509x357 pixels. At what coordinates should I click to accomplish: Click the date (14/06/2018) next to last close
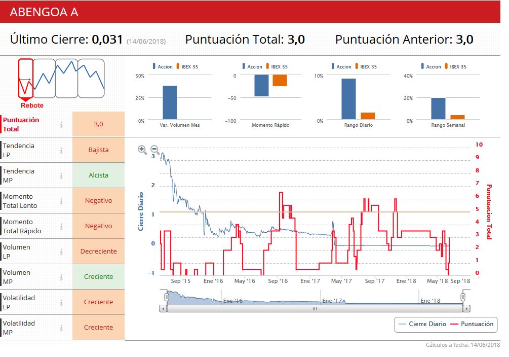tap(146, 41)
